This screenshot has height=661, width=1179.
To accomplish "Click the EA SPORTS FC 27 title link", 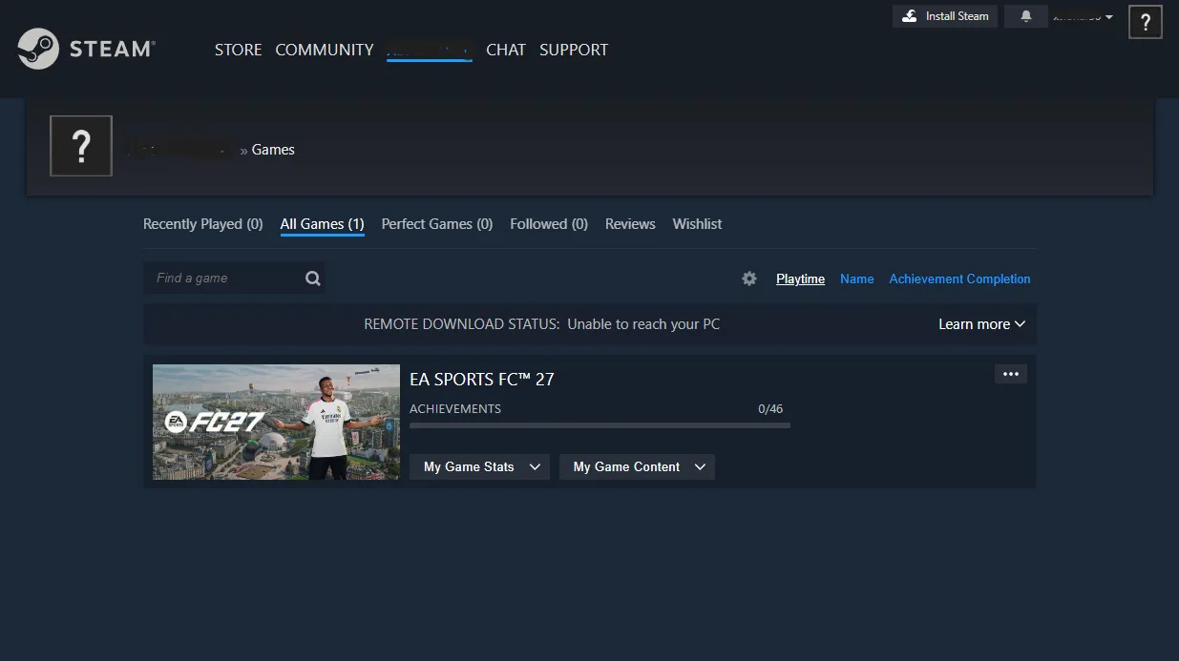I will point(482,379).
